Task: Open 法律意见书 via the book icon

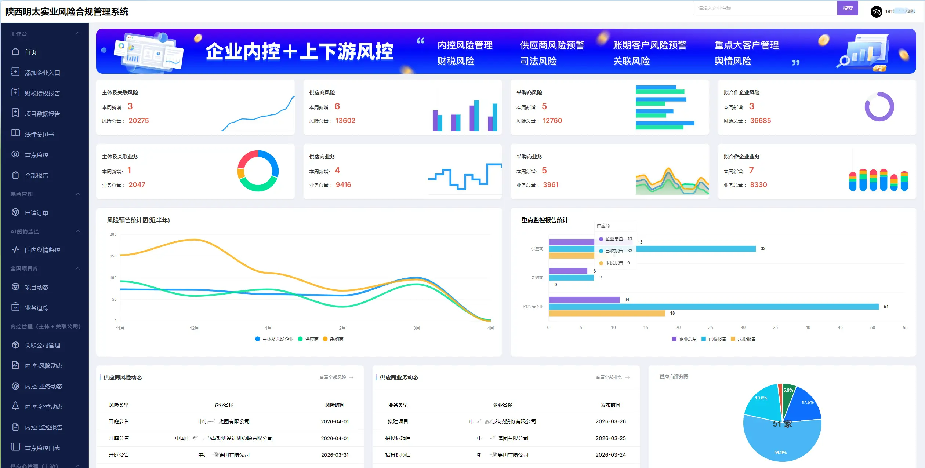Action: (15, 134)
